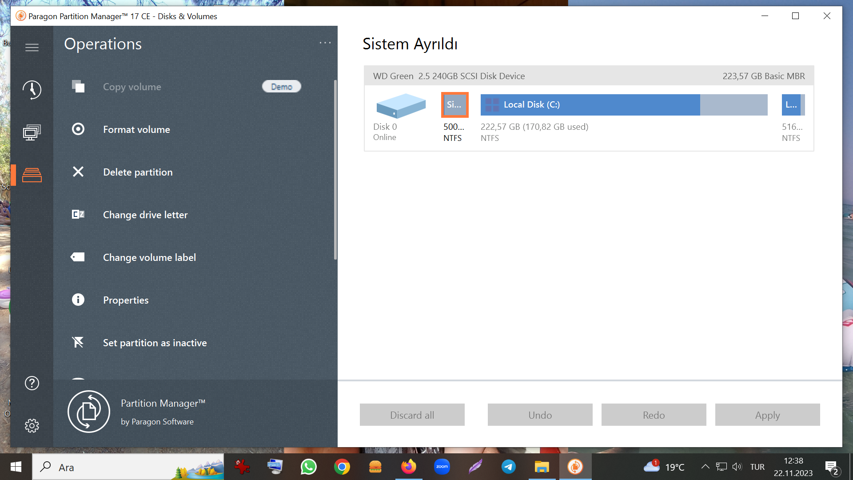853x480 pixels.
Task: Select the Local Disk (C:) partition bar
Action: point(624,105)
